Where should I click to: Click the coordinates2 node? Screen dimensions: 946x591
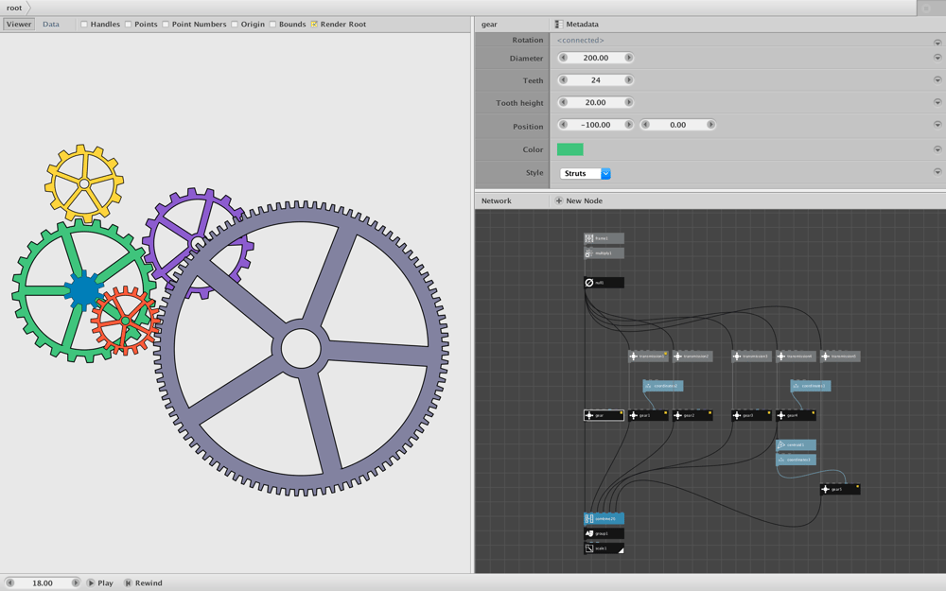tap(663, 386)
